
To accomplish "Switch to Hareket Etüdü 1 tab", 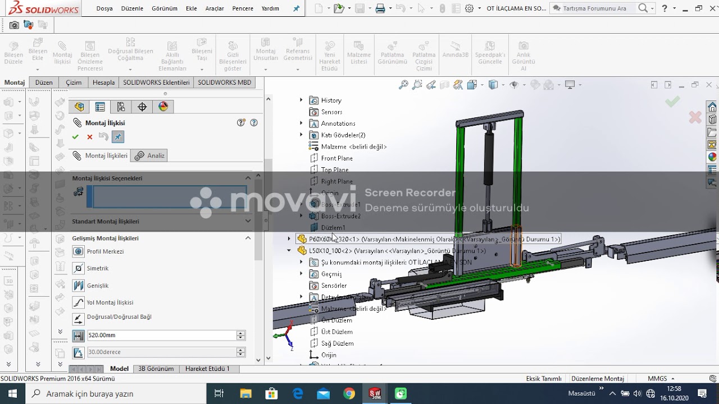I will (207, 369).
